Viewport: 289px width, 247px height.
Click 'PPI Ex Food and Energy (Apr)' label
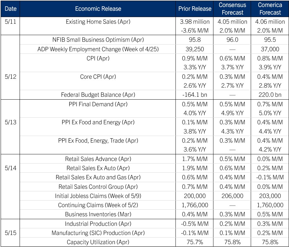pos(98,122)
